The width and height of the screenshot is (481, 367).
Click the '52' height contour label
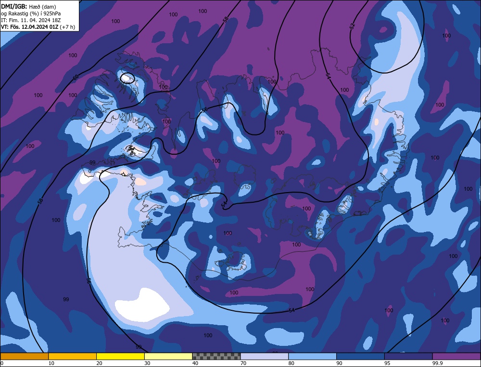352,26
